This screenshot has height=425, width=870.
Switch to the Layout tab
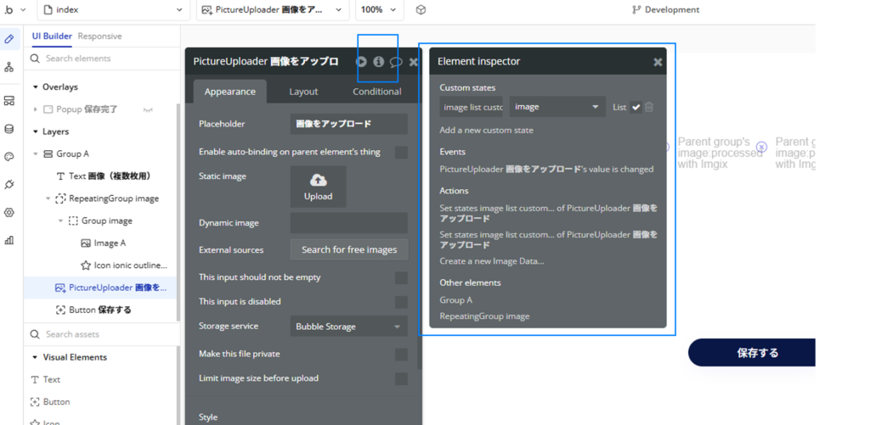point(303,92)
